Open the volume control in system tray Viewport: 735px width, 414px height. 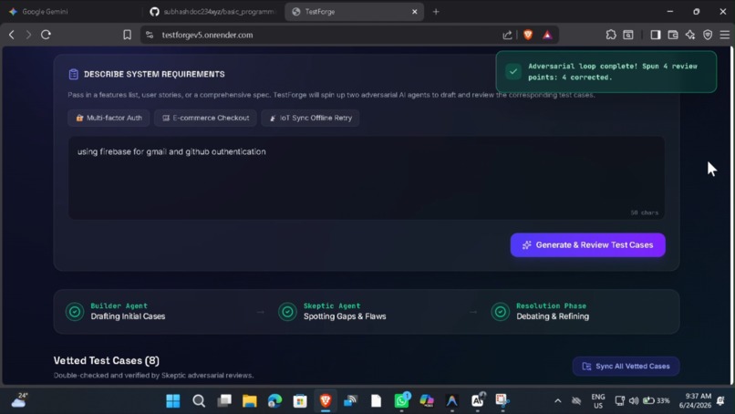click(x=634, y=400)
